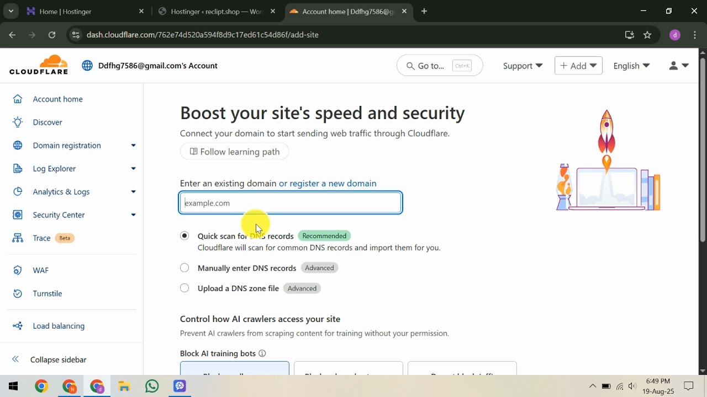Click Collapse sidebar label
This screenshot has width=707, height=397.
click(x=59, y=360)
